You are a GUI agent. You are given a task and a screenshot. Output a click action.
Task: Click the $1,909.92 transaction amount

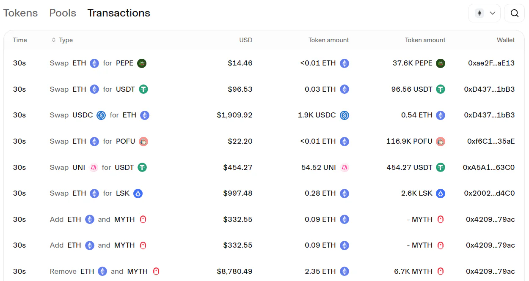[x=234, y=115]
